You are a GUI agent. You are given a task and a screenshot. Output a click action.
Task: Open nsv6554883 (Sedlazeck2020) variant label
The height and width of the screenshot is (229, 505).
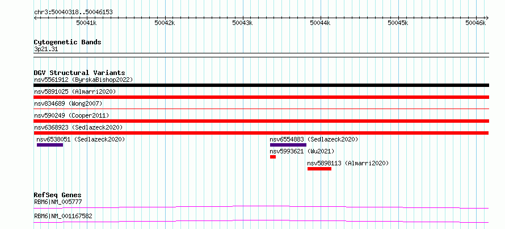click(x=314, y=139)
